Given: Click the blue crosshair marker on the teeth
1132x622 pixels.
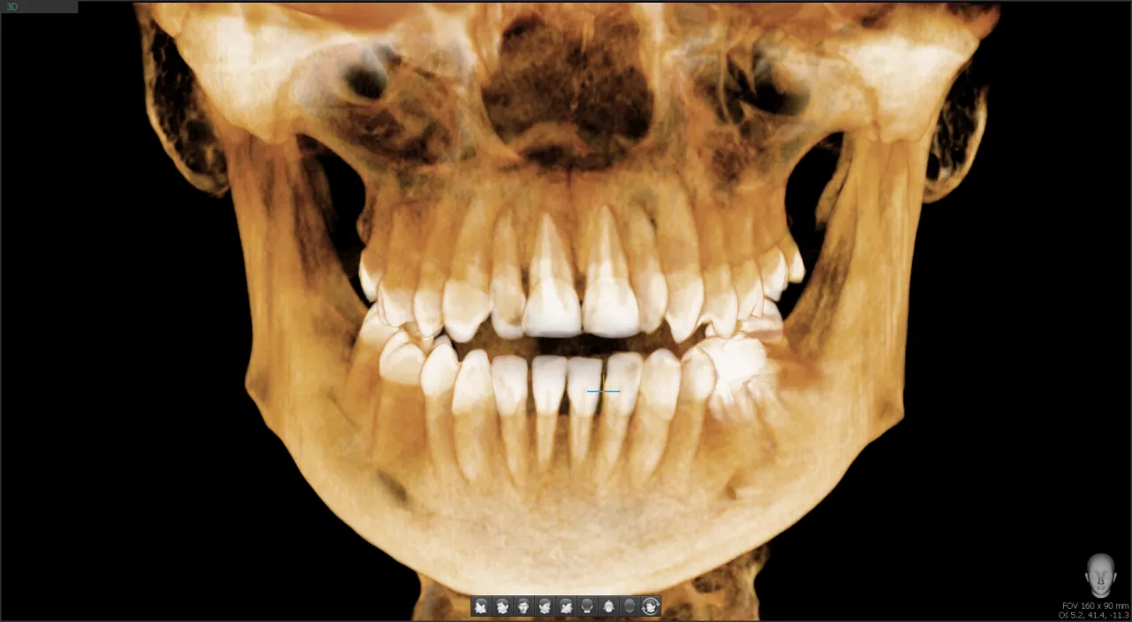Looking at the screenshot, I should click(x=602, y=390).
